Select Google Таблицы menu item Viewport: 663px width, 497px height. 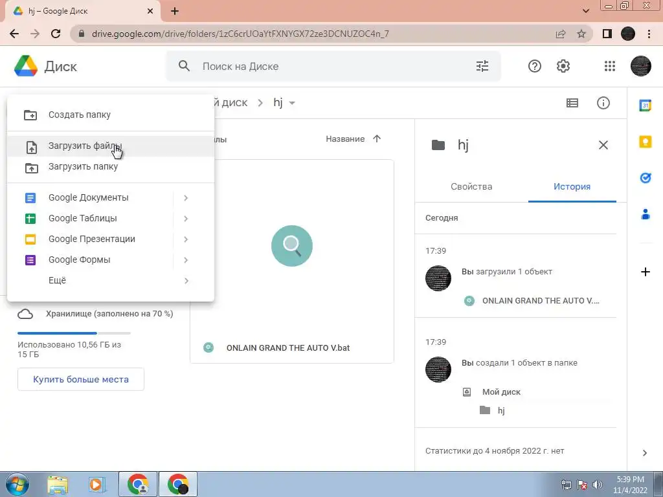click(x=89, y=218)
